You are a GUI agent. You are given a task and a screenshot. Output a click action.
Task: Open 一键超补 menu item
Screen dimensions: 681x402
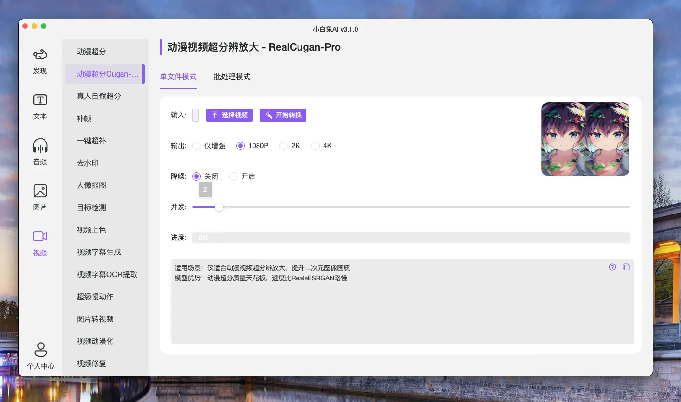point(105,141)
